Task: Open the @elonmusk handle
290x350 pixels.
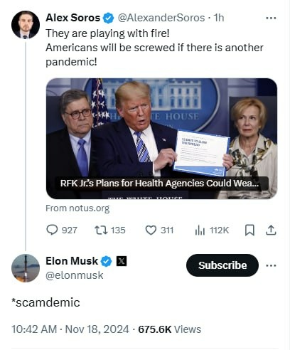Action: click(x=75, y=275)
